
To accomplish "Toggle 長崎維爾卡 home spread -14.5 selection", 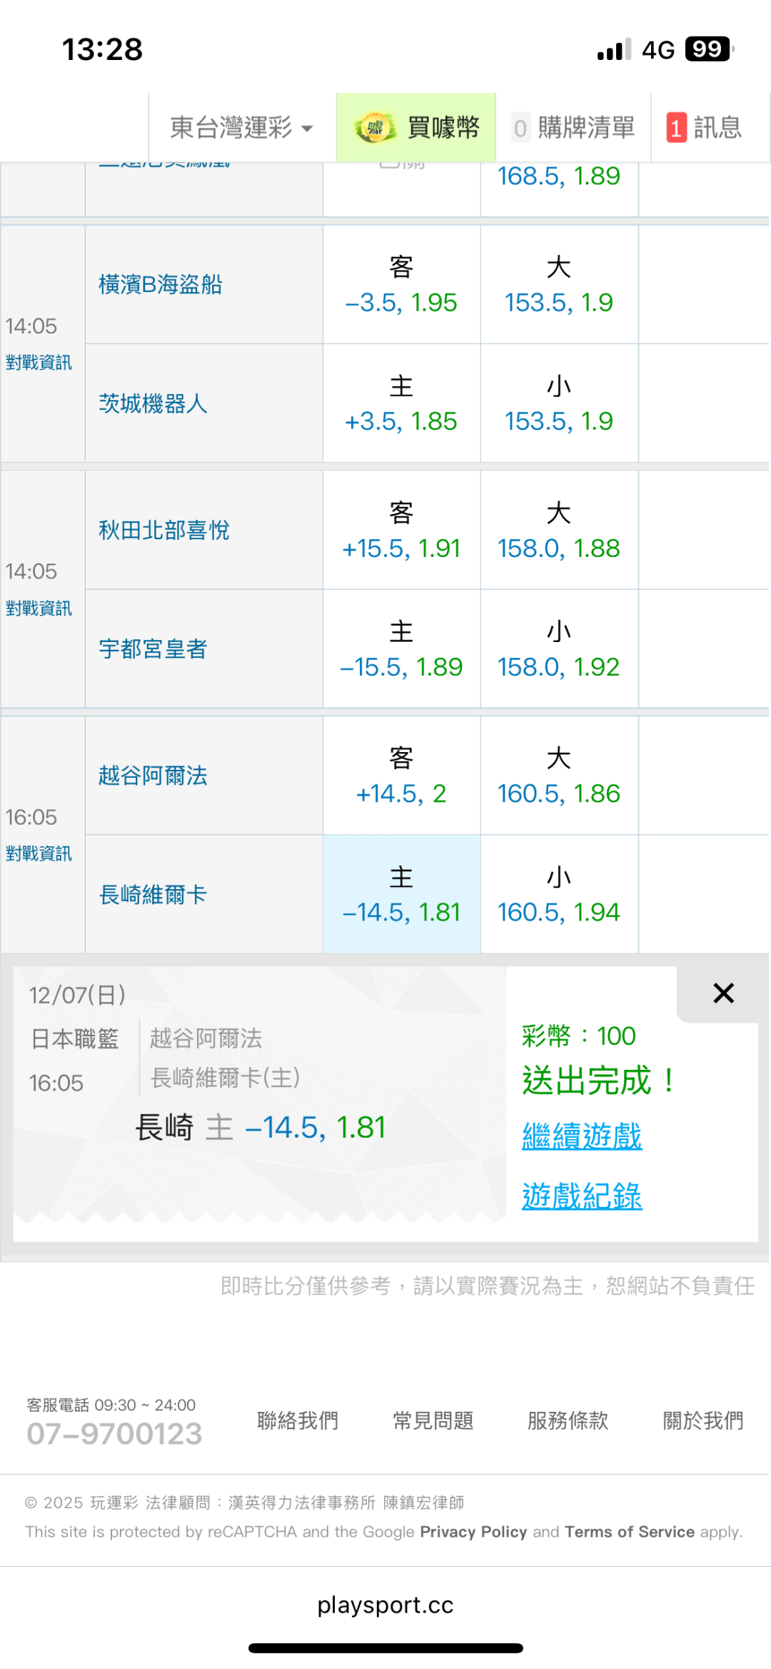I will tap(401, 895).
